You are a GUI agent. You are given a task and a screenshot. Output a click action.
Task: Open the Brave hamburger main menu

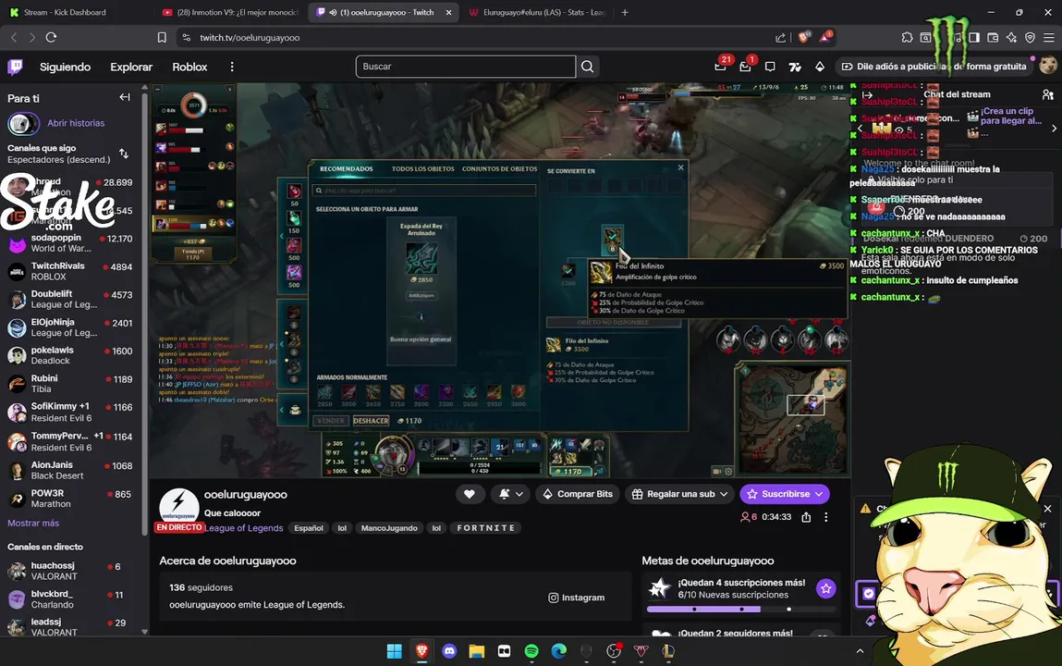pos(1048,37)
